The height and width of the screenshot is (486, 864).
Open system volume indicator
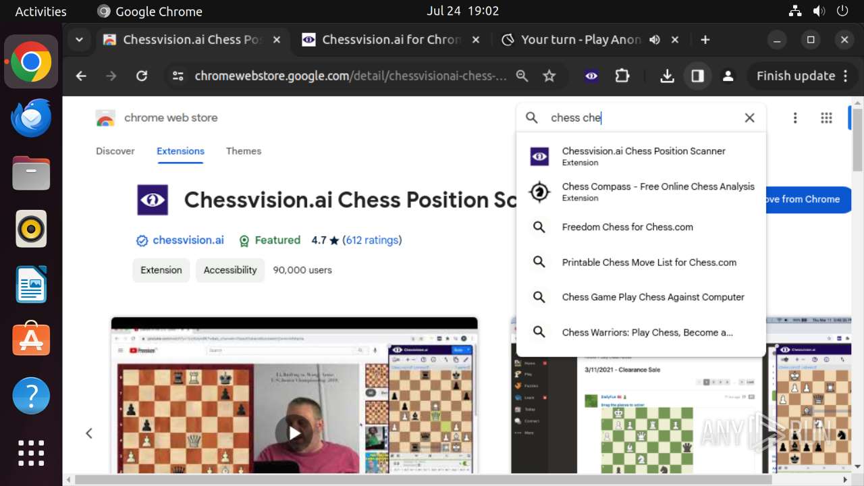pos(819,11)
